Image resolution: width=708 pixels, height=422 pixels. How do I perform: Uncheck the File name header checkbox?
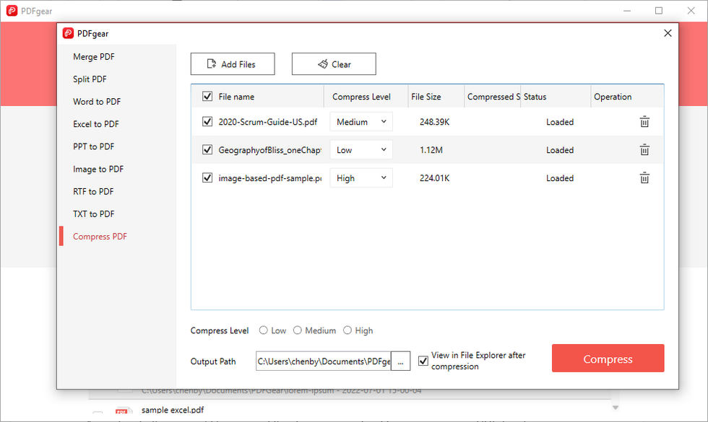(207, 95)
